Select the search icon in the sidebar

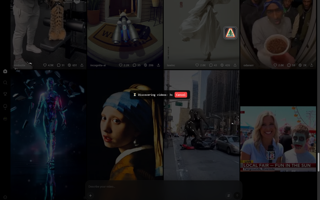(5, 82)
